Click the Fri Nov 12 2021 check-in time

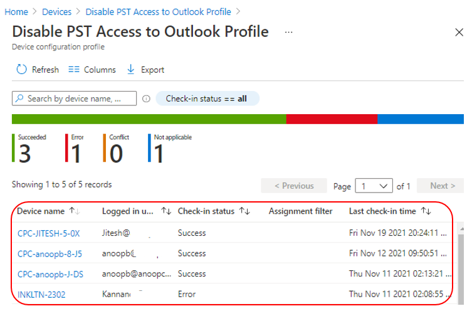point(397,253)
